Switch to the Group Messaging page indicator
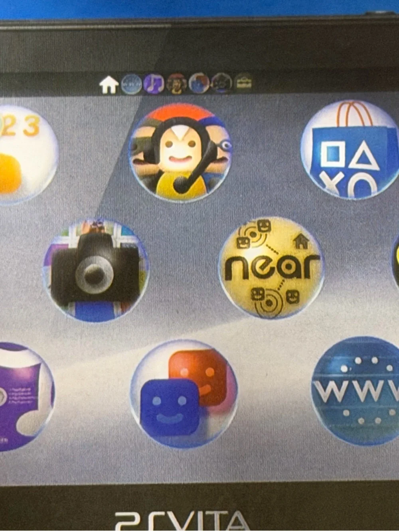399x531 pixels. point(199,84)
